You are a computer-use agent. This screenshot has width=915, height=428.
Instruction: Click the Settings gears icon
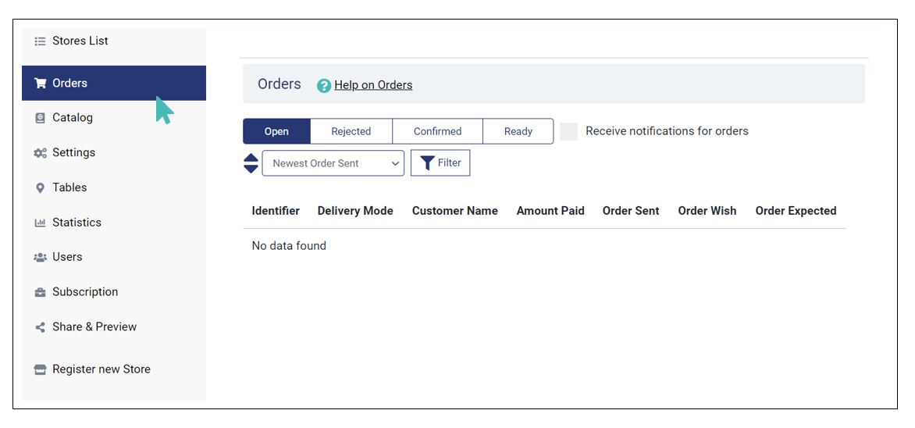point(40,153)
